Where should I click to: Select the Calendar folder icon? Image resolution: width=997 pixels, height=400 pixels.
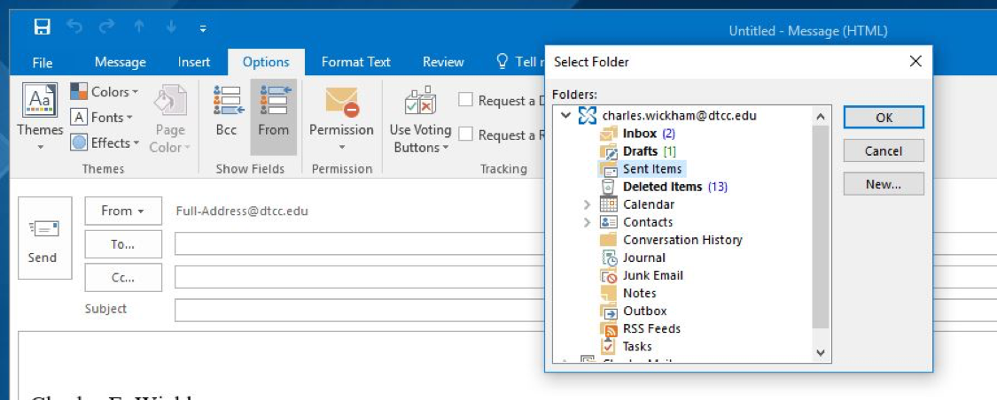tap(609, 204)
